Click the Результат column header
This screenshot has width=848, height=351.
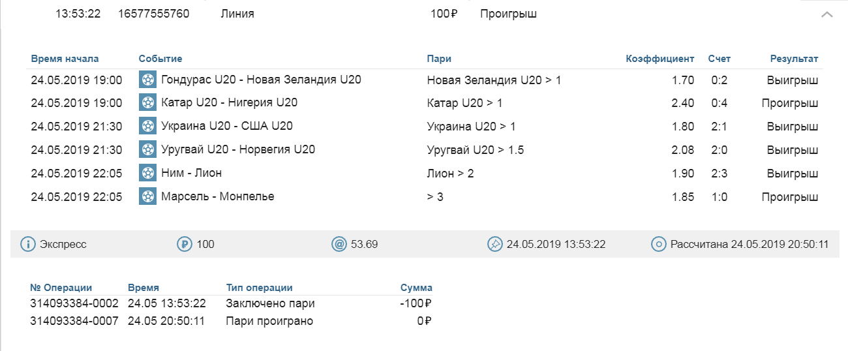pos(794,59)
